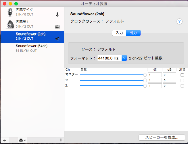Select Soundflower (64ch) device row
Image resolution: width=188 pixels, height=144 pixels.
pos(32,48)
